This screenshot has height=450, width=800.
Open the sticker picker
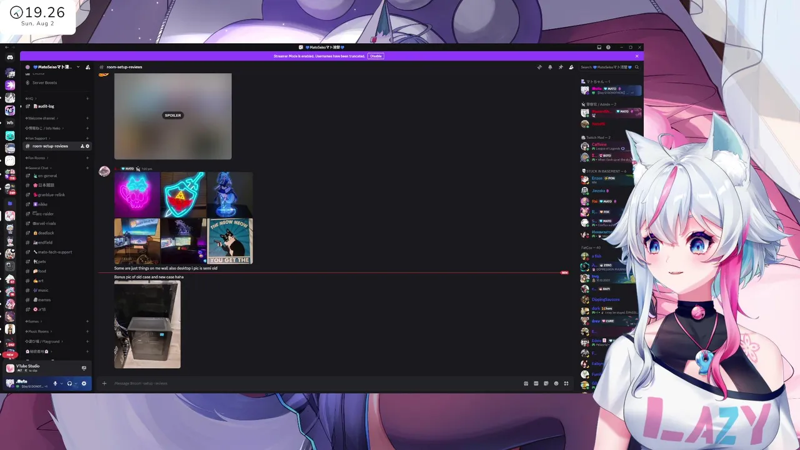tap(546, 383)
